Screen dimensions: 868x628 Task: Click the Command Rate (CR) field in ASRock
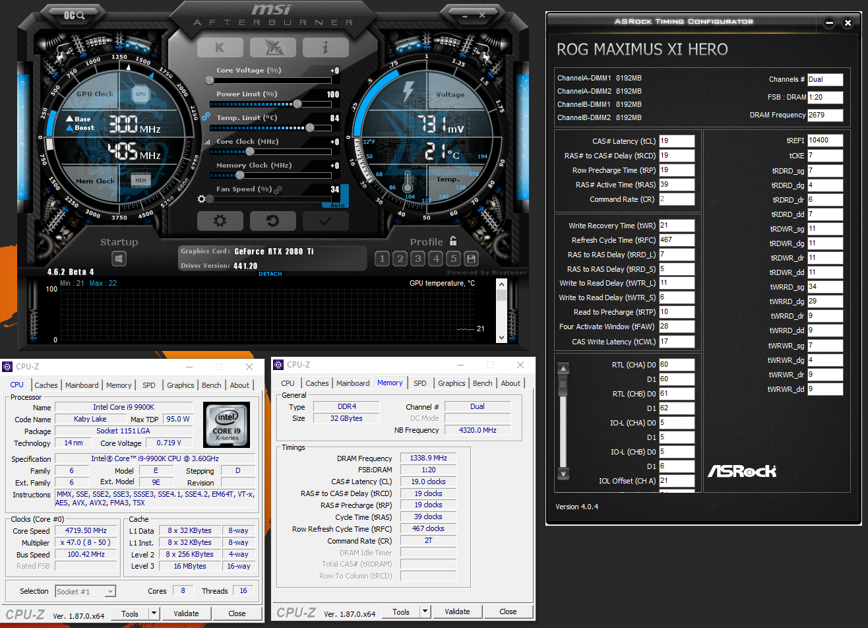pyautogui.click(x=677, y=199)
